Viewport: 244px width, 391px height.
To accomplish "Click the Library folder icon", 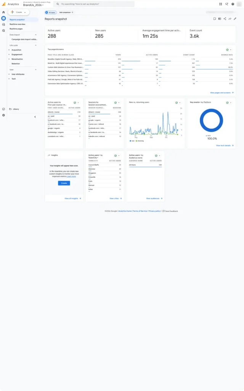I will click(10, 109).
